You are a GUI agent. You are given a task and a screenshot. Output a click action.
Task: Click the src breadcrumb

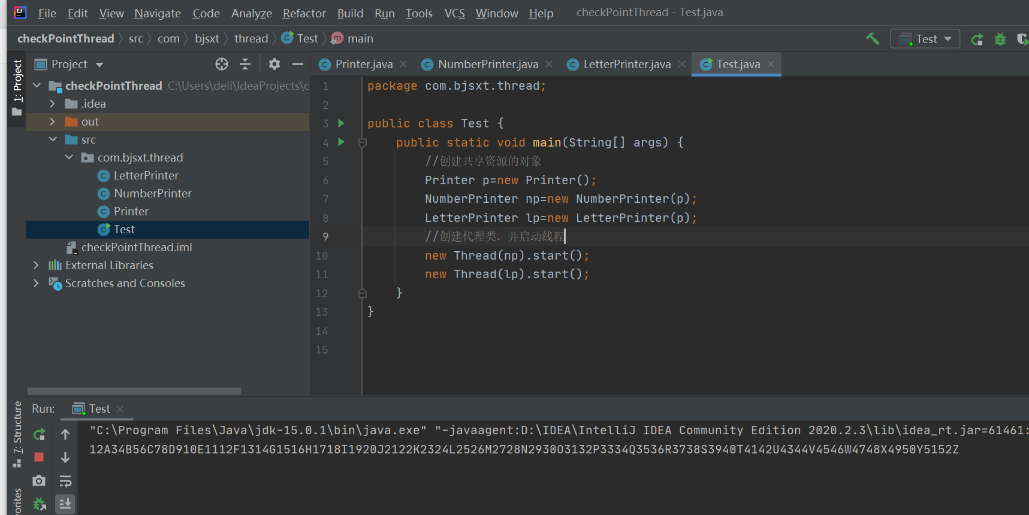tap(136, 39)
